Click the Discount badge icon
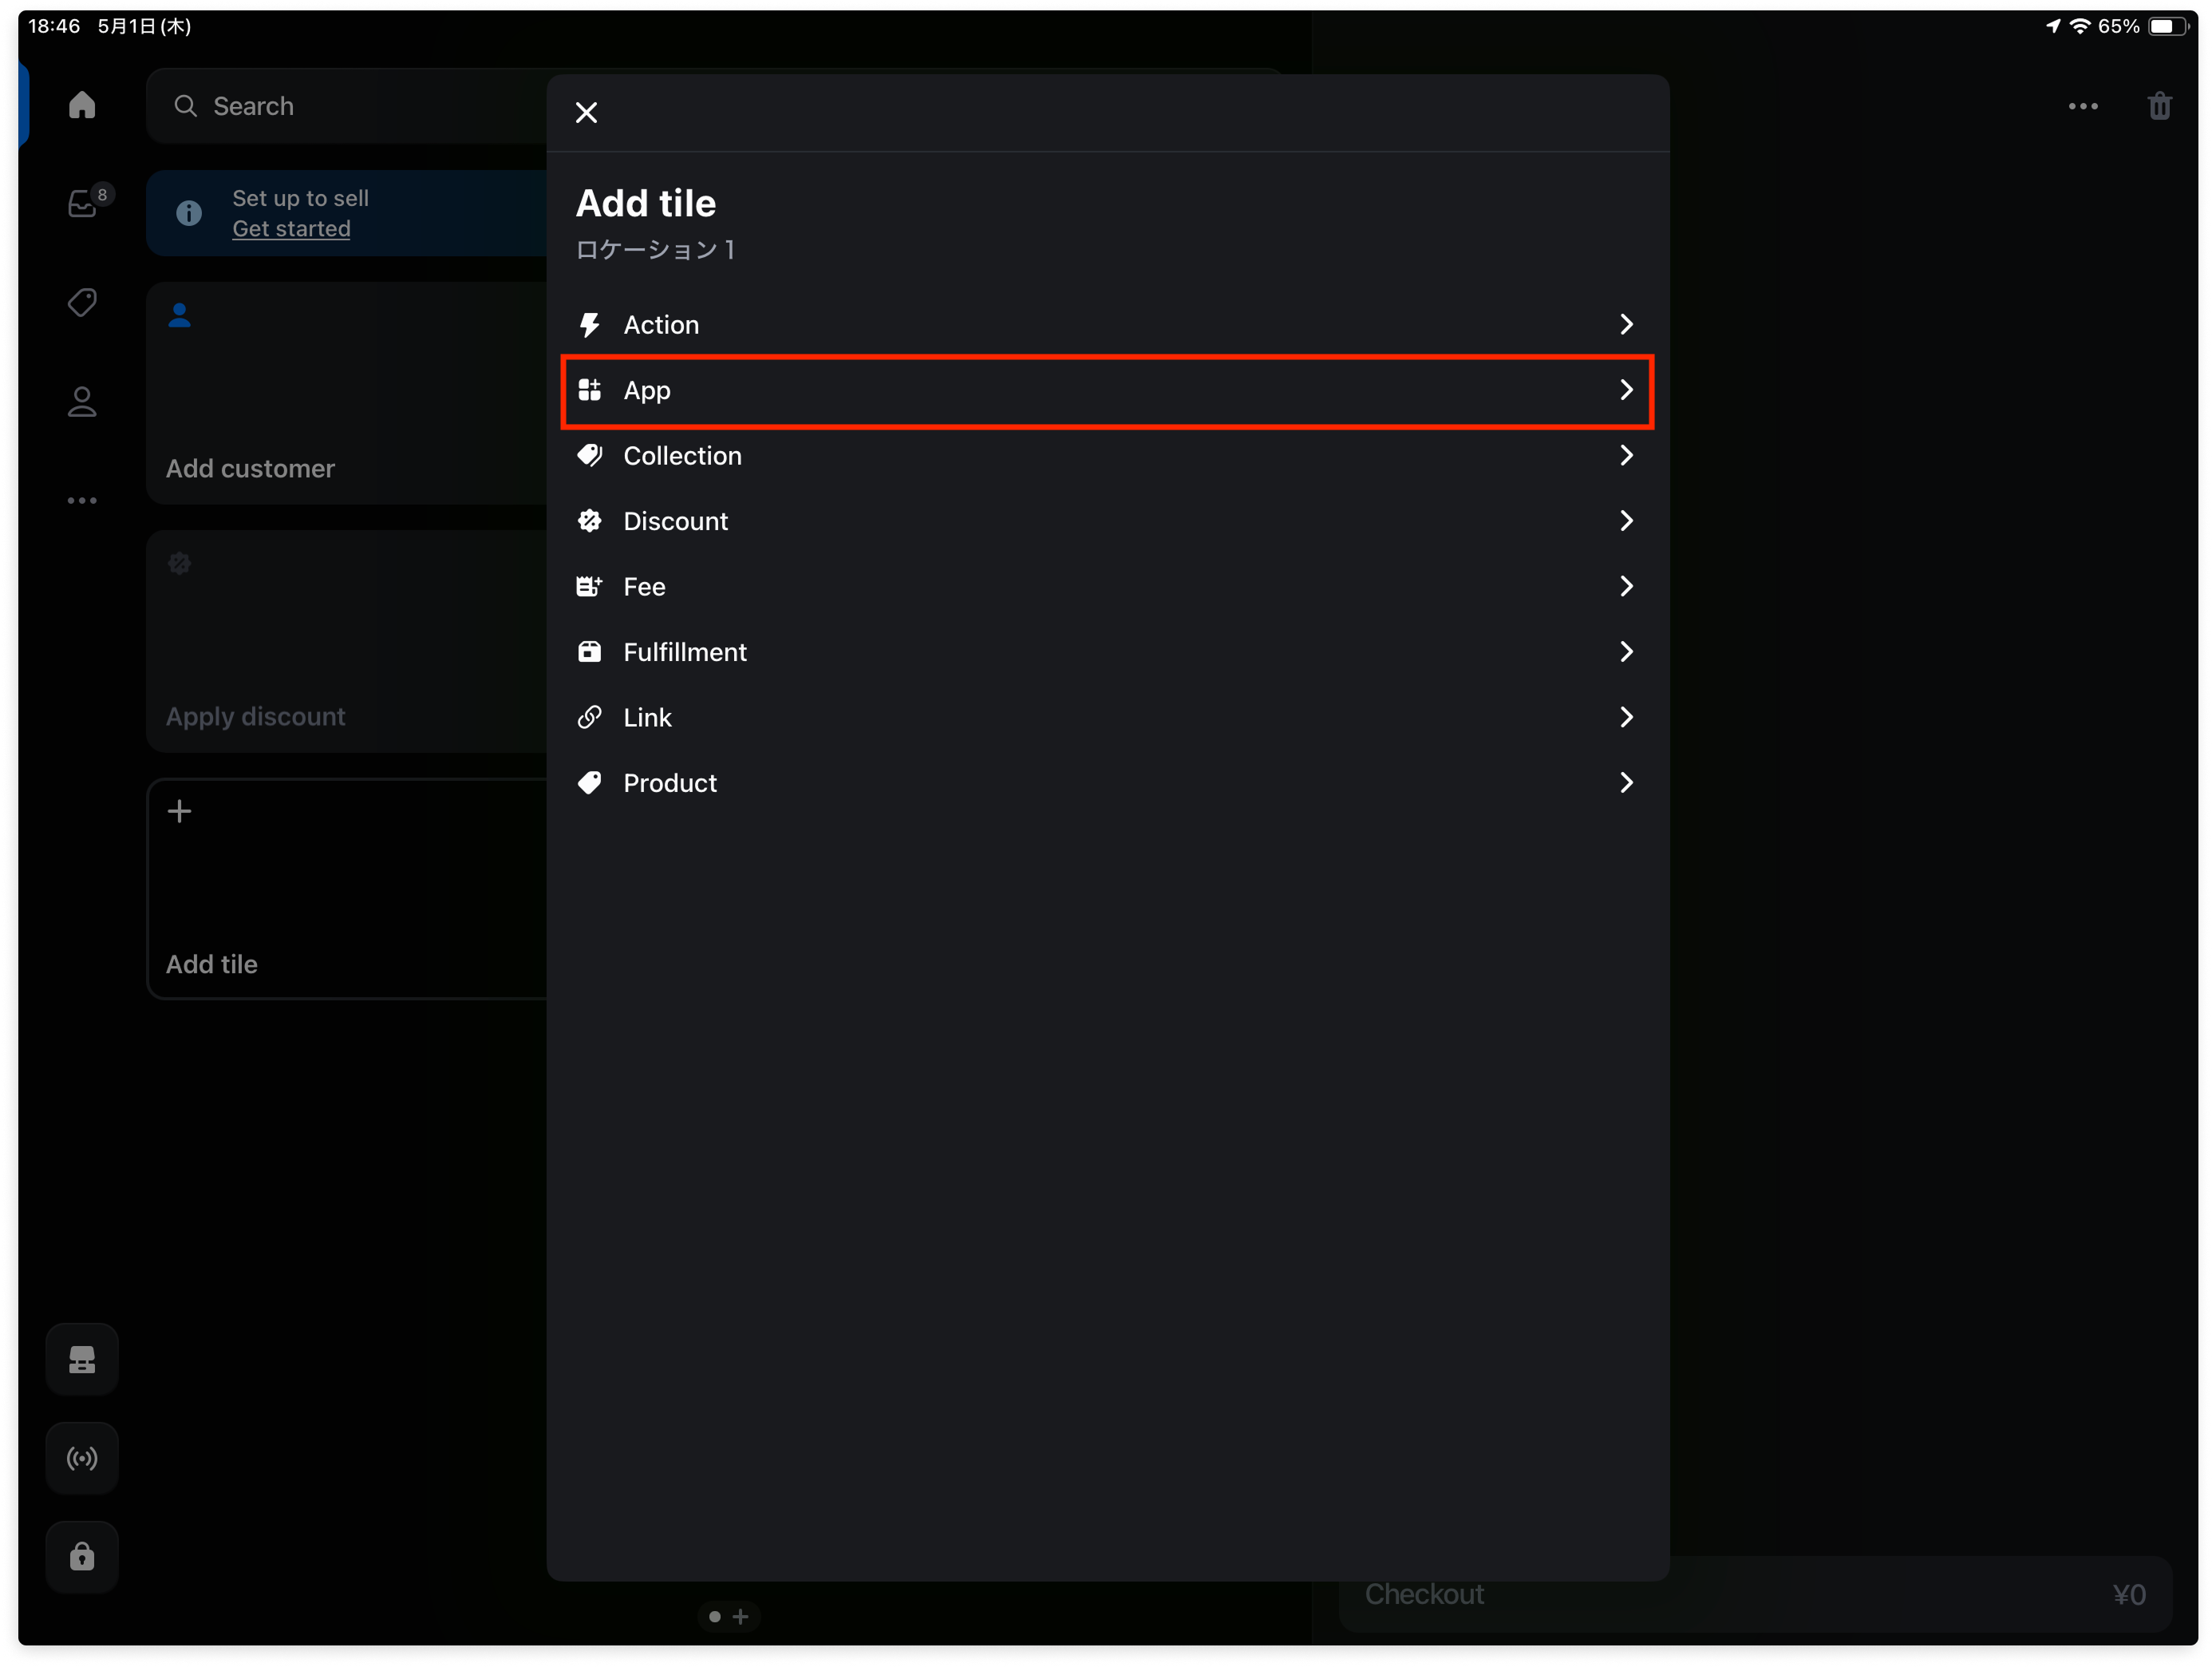Screen dimensions: 2212x1667 pos(590,521)
